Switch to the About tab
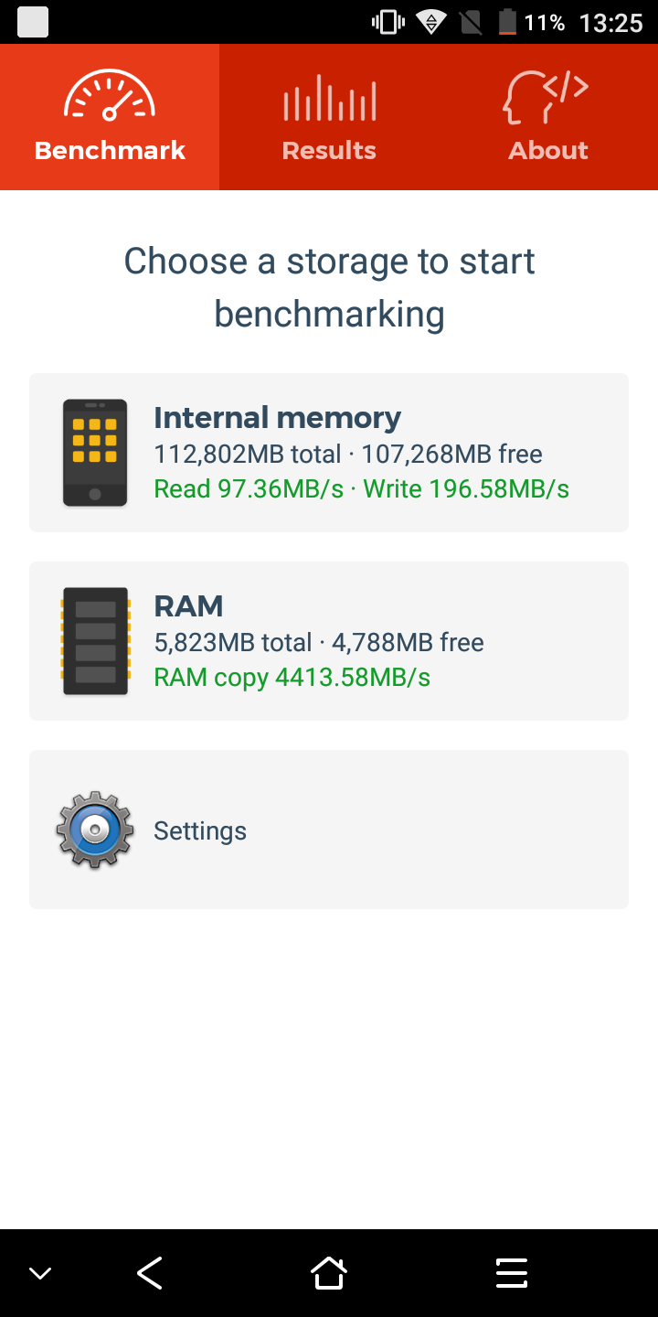Image resolution: width=658 pixels, height=1317 pixels. coord(548,117)
